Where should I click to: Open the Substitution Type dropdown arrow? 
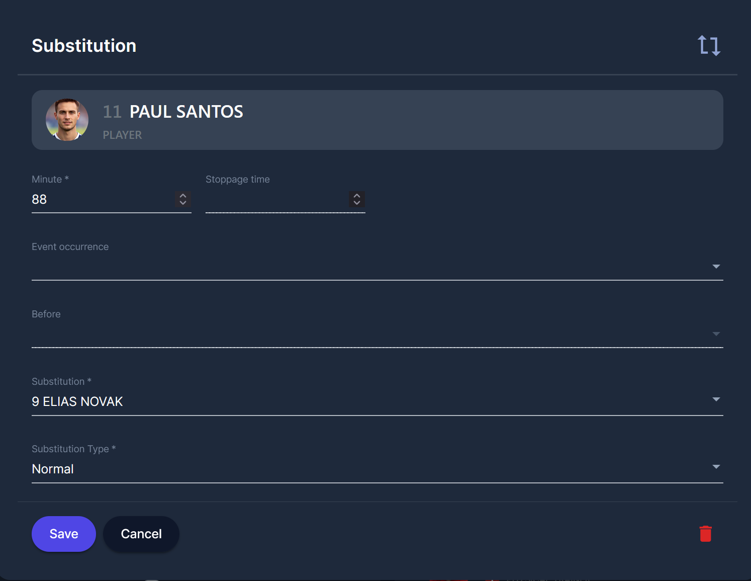[716, 467]
